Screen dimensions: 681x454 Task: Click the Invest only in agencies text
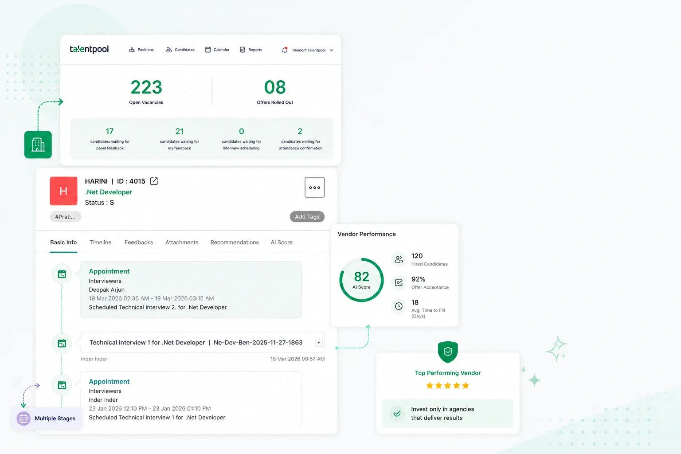click(442, 414)
